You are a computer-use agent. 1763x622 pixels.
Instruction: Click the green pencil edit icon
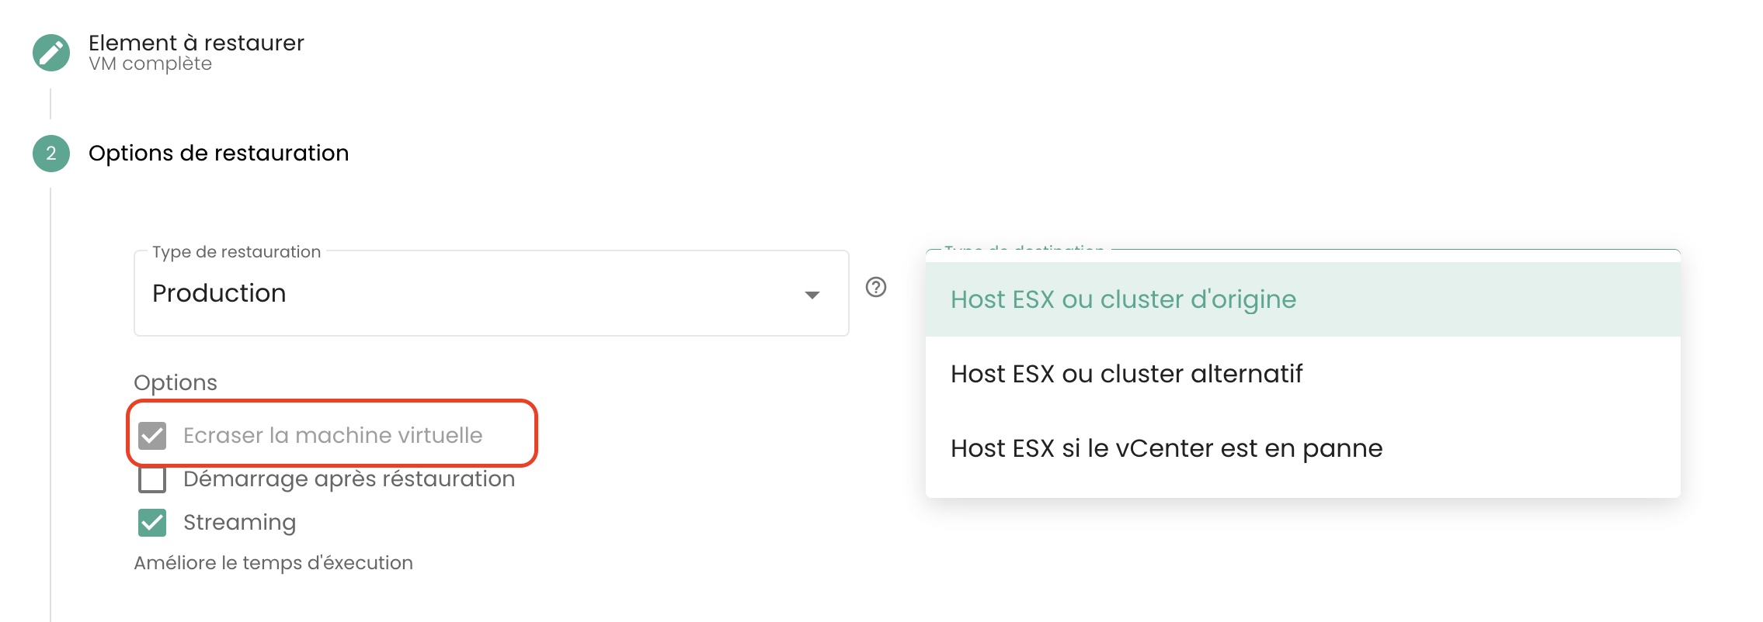(51, 53)
